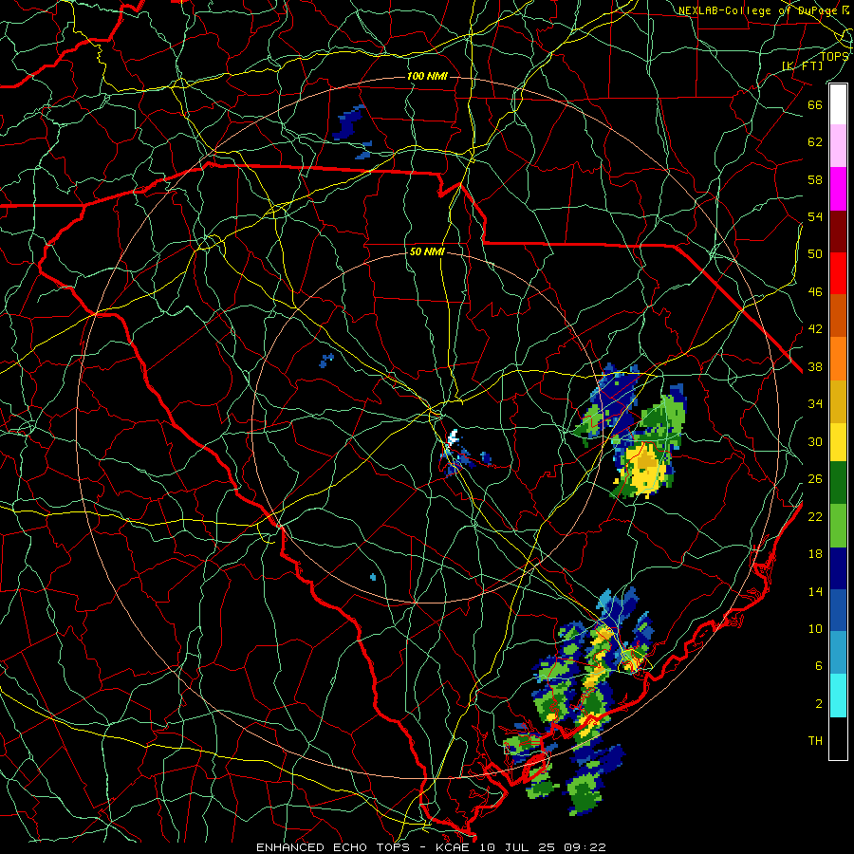Screen dimensions: 854x854
Task: Click the cyan legend swatch
Action: coord(838,696)
